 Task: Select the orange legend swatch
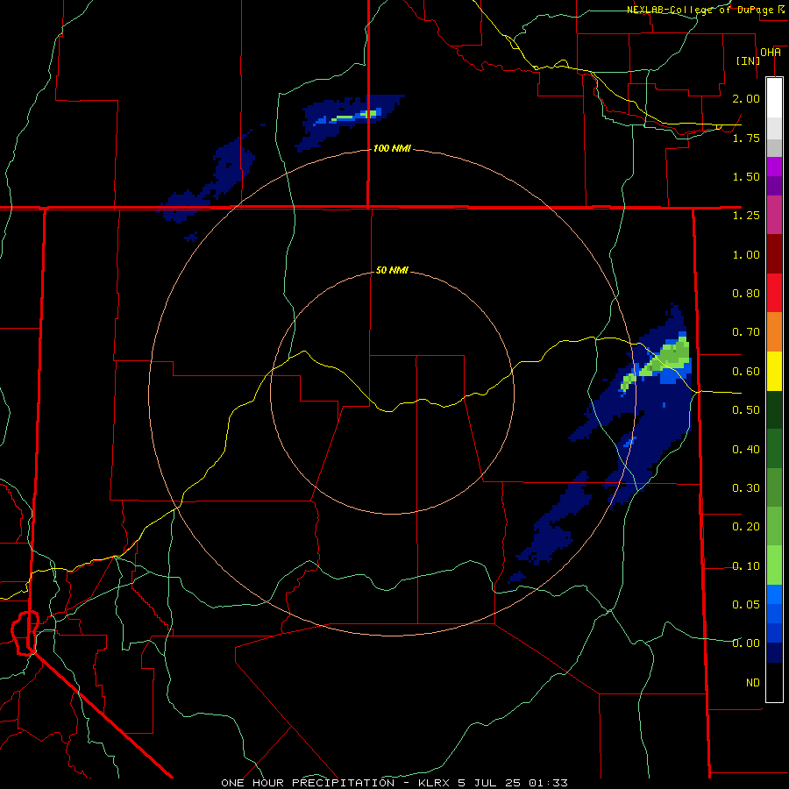click(774, 332)
